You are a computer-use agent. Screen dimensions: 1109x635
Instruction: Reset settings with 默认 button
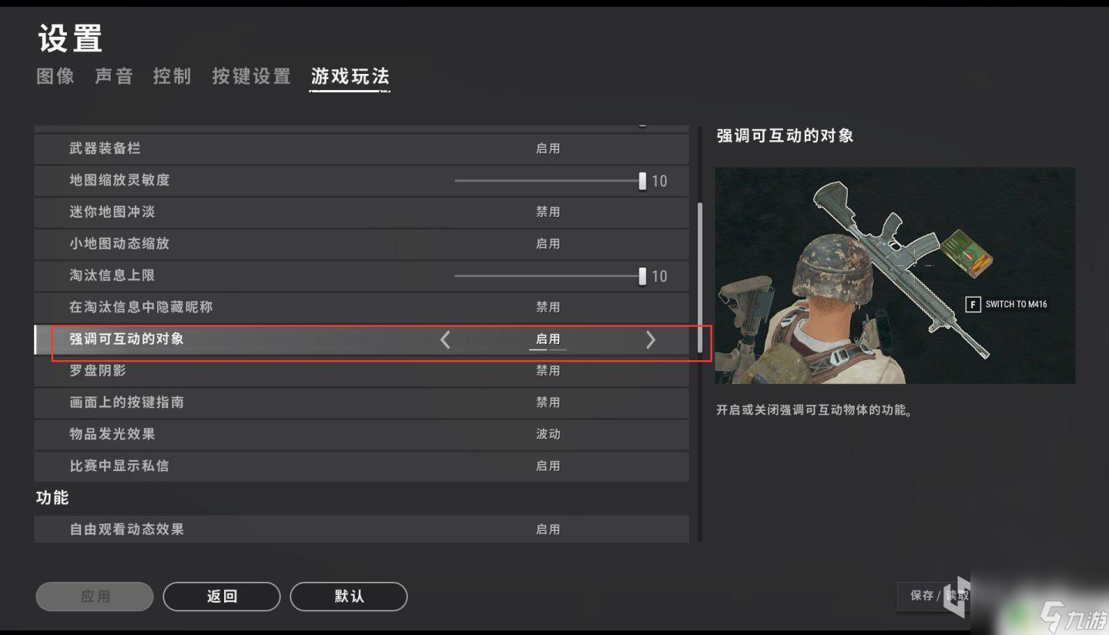point(349,597)
